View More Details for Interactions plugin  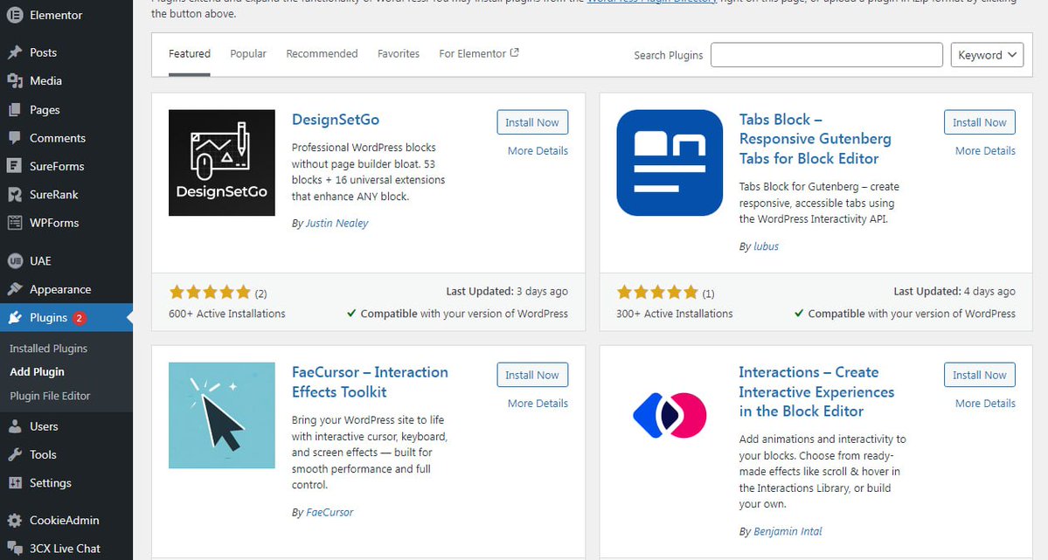985,404
